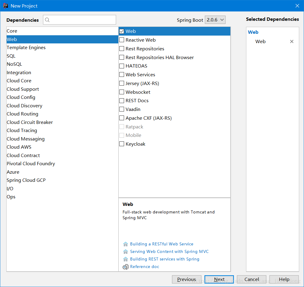The image size is (304, 287).
Task: Open Help for this dialog
Action: tap(284, 279)
